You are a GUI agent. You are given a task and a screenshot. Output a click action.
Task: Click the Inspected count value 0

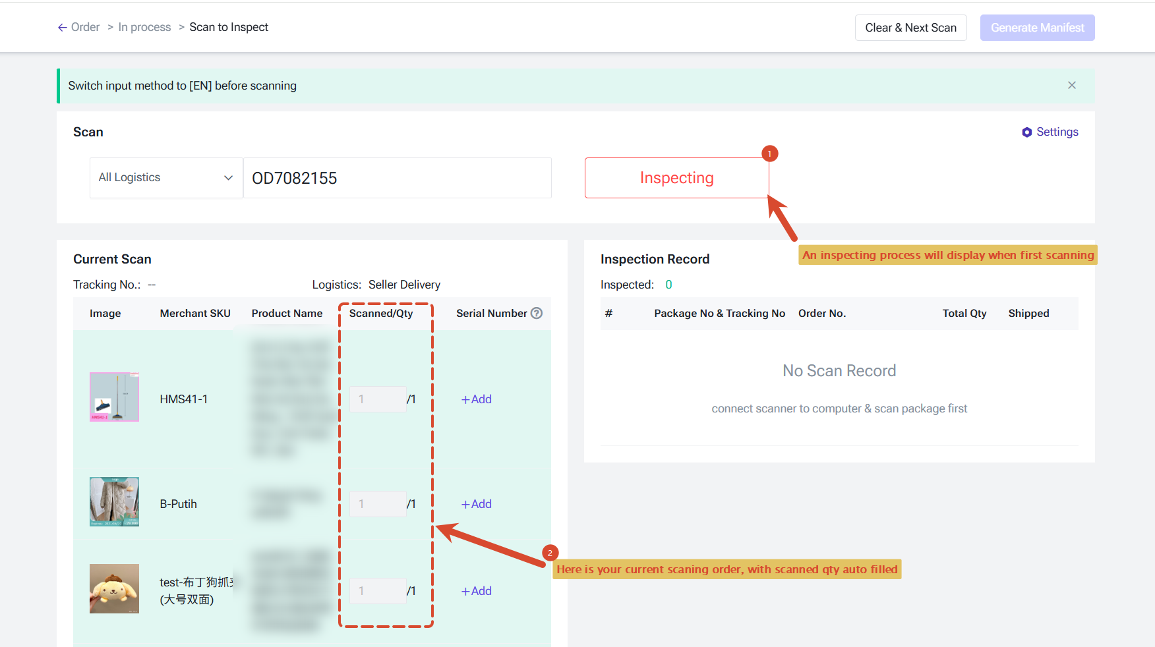668,285
